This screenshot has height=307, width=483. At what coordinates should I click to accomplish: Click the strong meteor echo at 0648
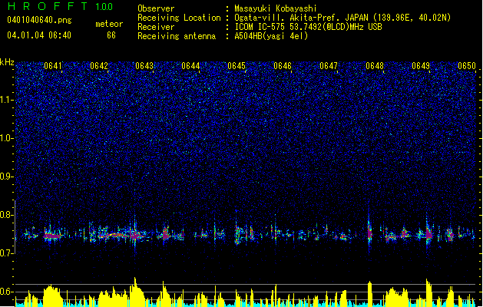[x=369, y=231]
